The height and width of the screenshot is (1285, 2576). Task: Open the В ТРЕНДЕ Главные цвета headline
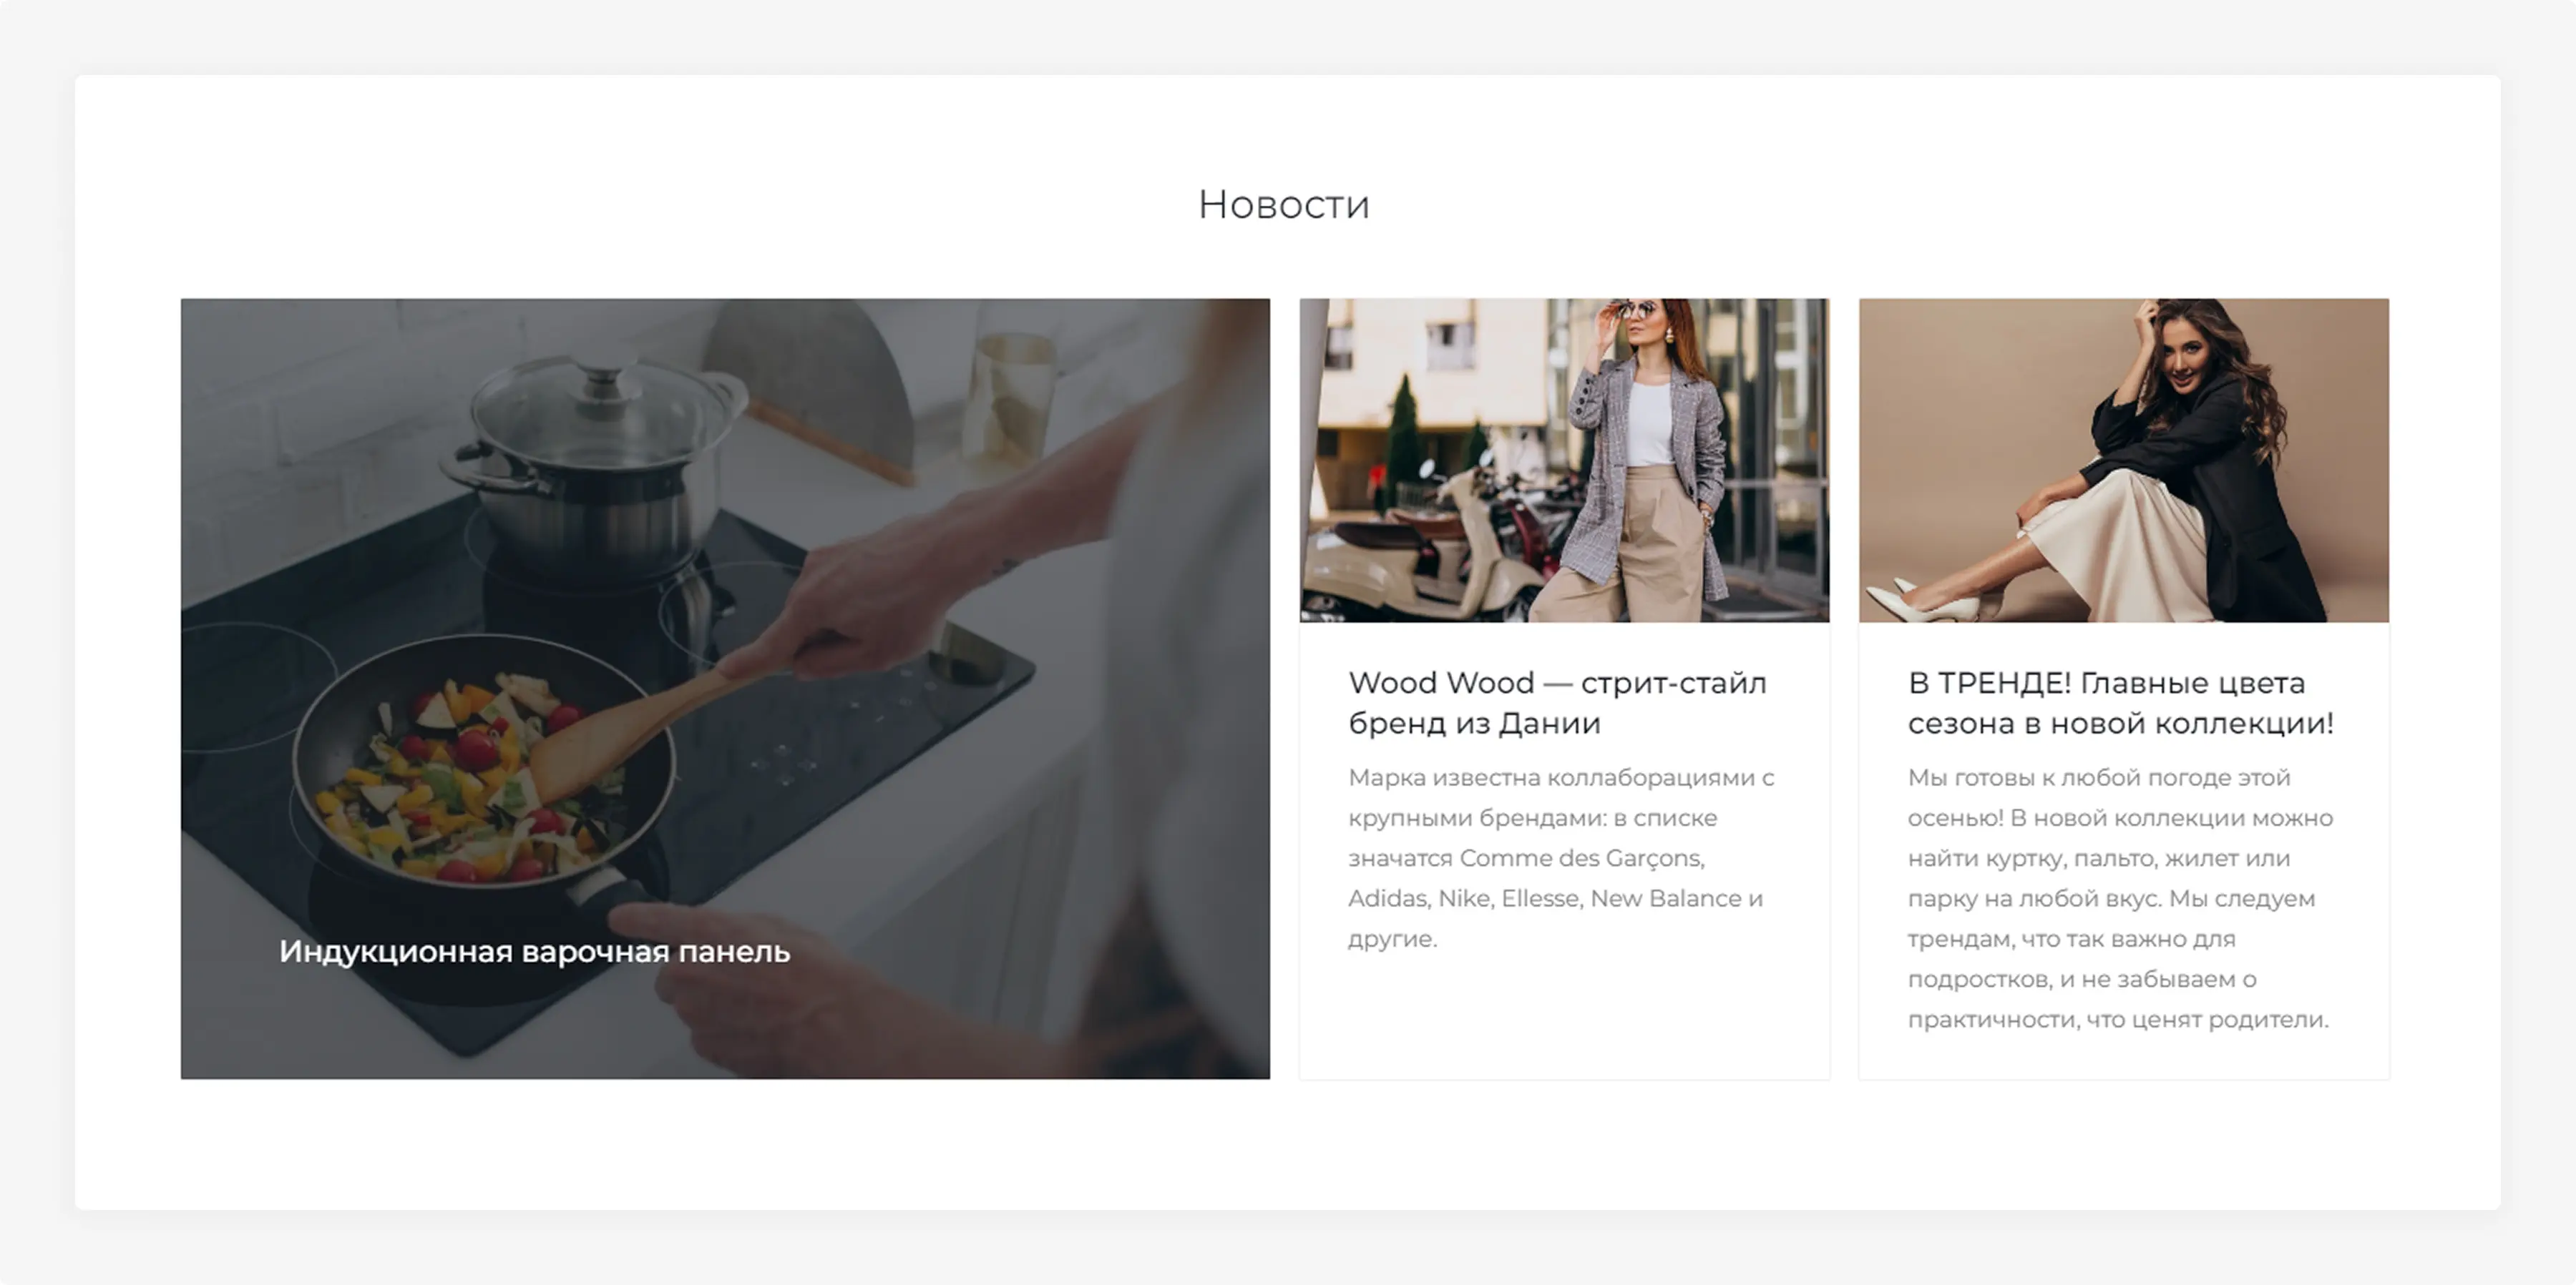(2120, 702)
